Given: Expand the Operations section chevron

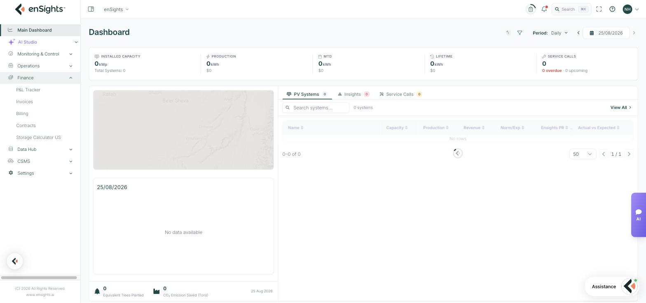Looking at the screenshot, I should (x=71, y=66).
